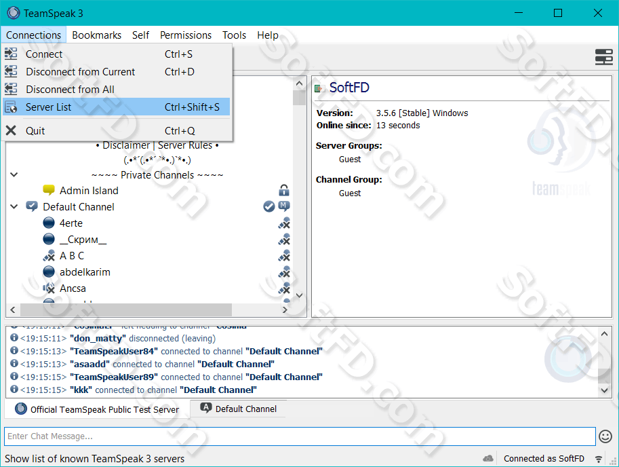Click the connection signal icon in status bar
This screenshot has height=467, width=619.
click(599, 459)
